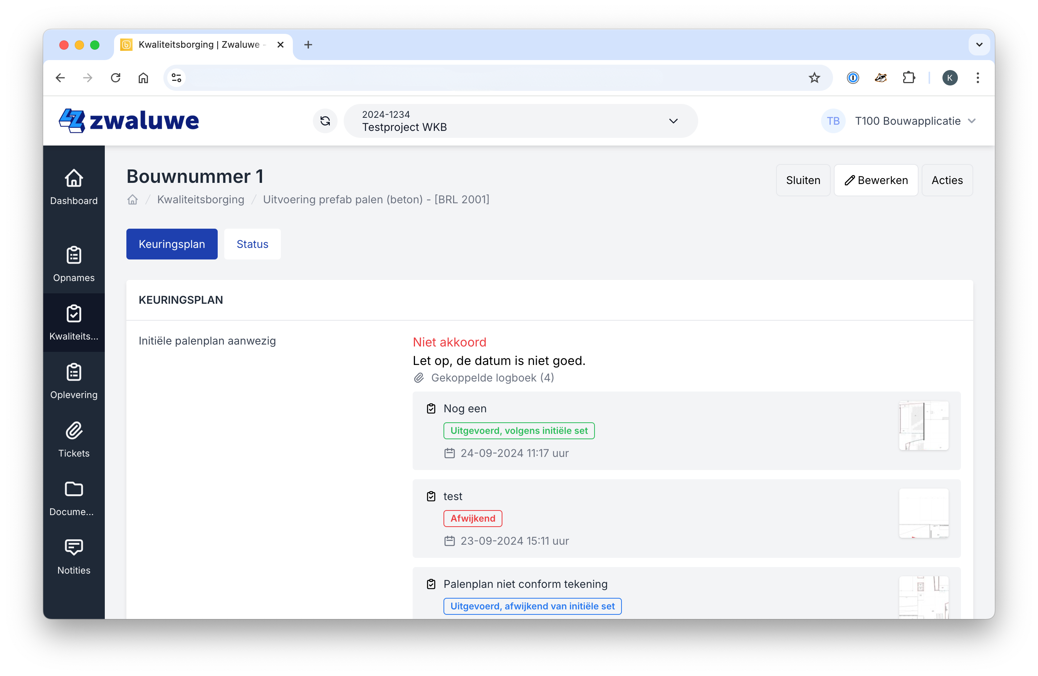This screenshot has width=1038, height=676.
Task: Select the Kwaliteitsborging | Zwaluwe browser tab
Action: pyautogui.click(x=203, y=44)
